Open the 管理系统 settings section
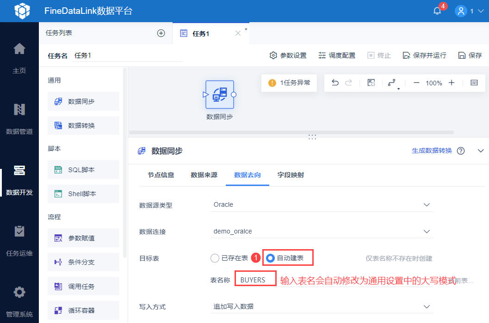 click(19, 302)
